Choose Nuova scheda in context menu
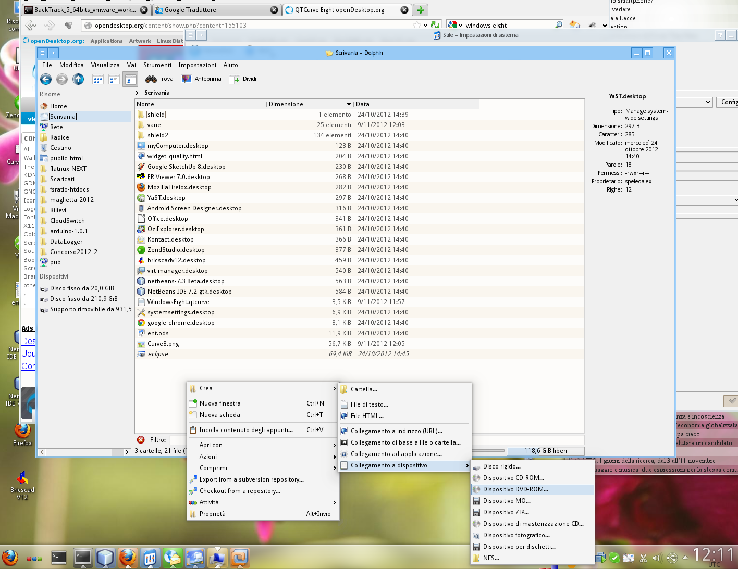738x569 pixels. click(263, 415)
